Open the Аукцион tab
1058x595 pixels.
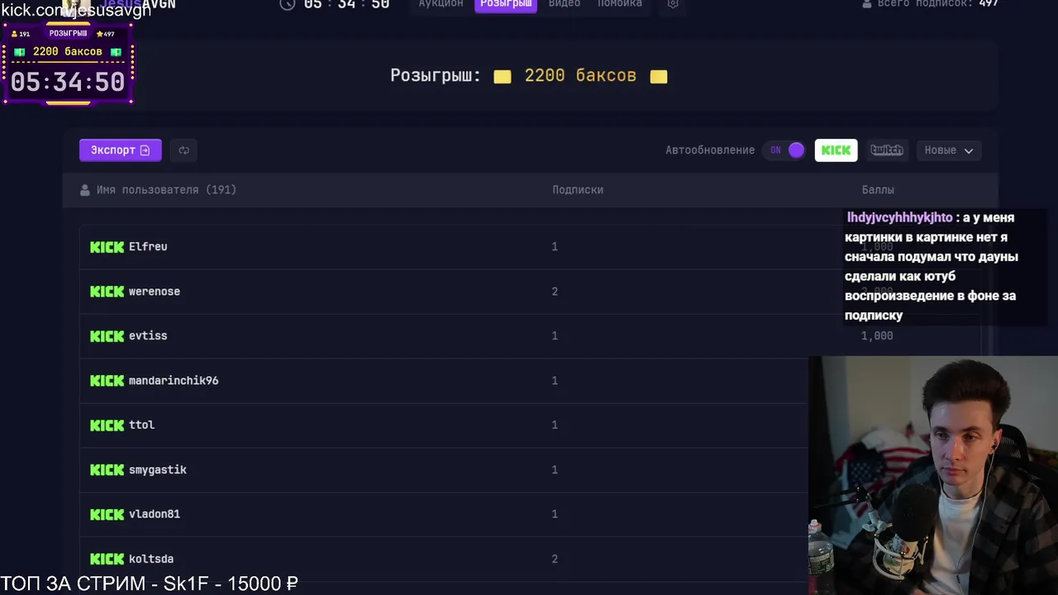point(441,4)
